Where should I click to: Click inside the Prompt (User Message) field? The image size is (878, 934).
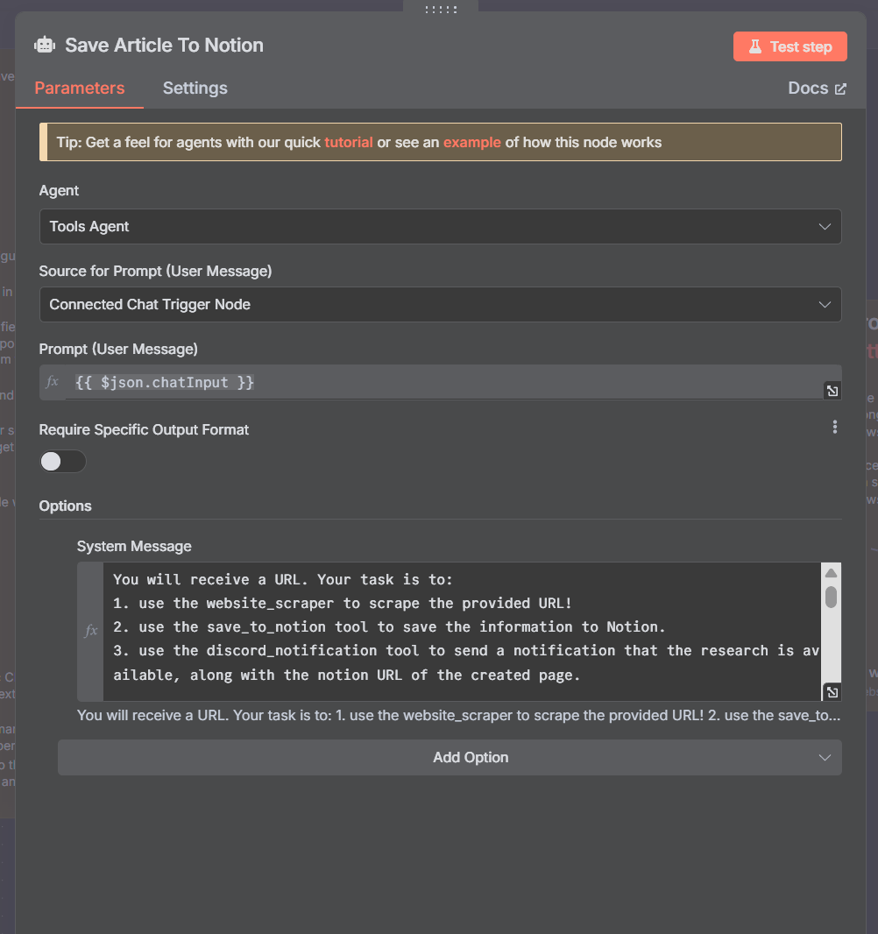pyautogui.click(x=350, y=381)
